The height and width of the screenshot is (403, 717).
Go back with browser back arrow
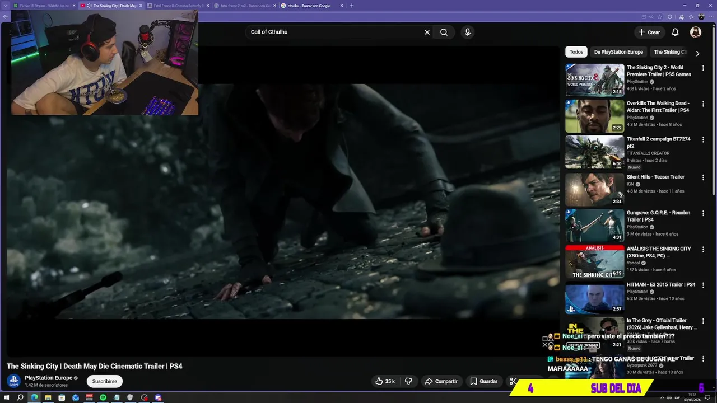6,17
